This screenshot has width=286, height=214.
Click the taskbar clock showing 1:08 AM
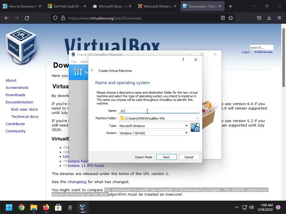(x=265, y=207)
